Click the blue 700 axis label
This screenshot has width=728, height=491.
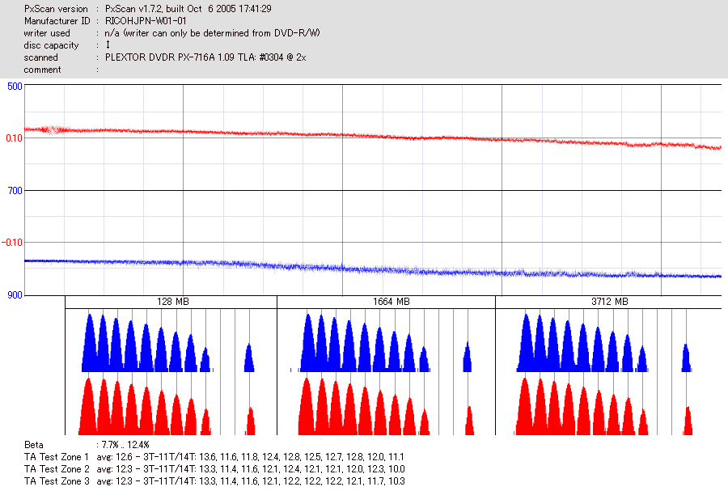coord(15,191)
